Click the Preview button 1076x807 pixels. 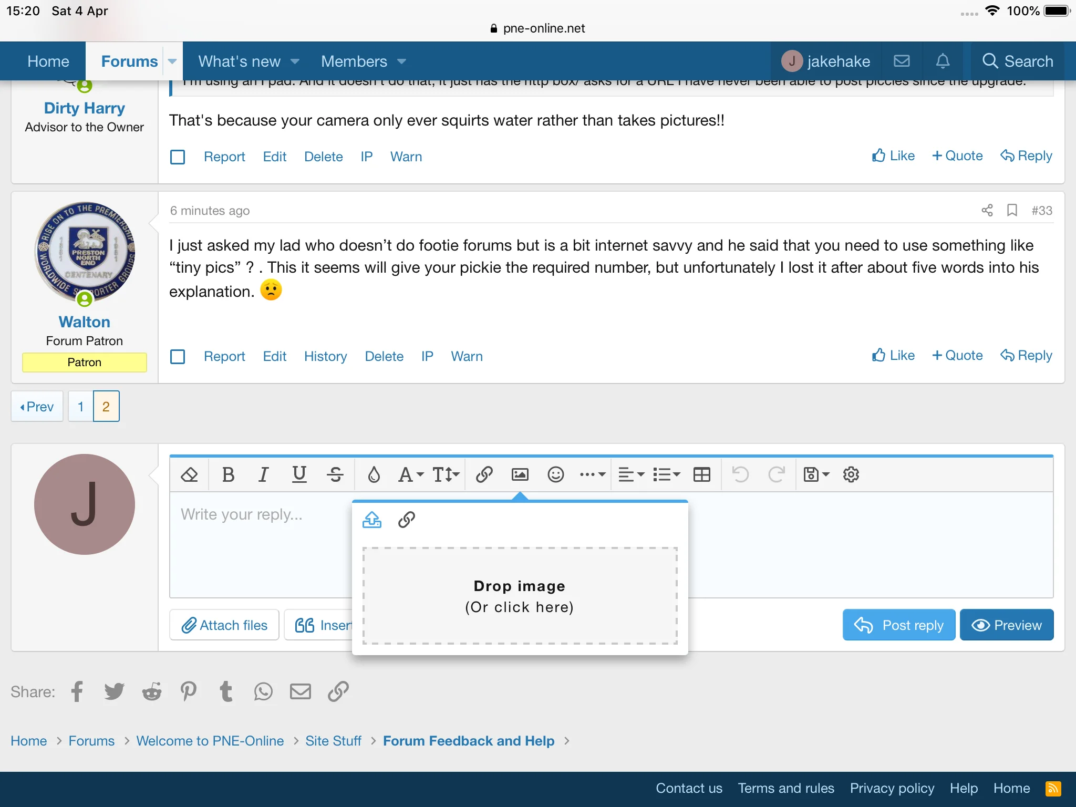tap(1006, 625)
